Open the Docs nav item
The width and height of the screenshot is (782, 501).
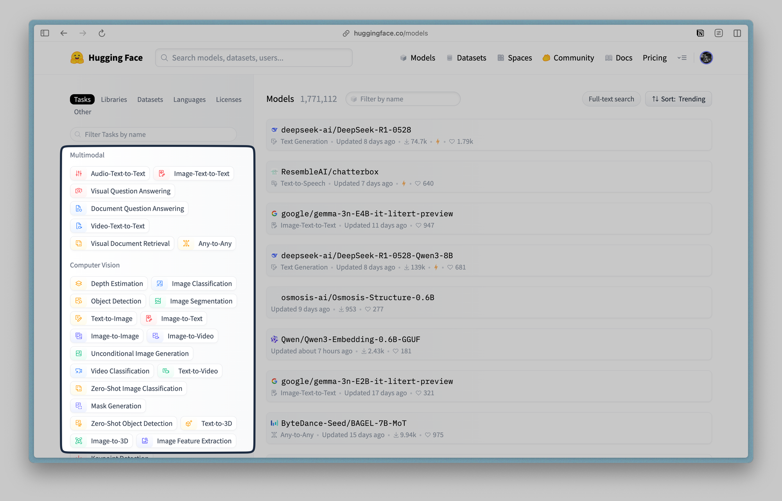(619, 58)
